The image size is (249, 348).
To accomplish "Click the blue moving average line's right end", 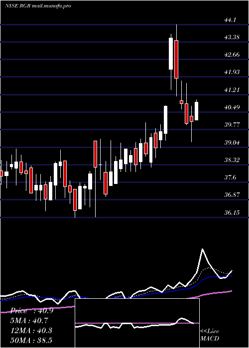I will 231,276.
